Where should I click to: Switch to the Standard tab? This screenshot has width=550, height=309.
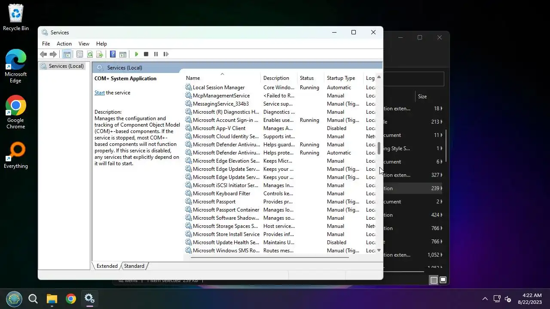[x=134, y=266]
